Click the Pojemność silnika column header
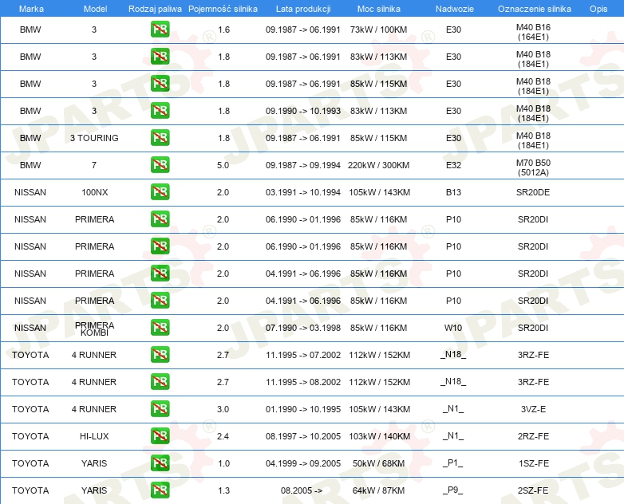This screenshot has height=504, width=624. tap(223, 9)
